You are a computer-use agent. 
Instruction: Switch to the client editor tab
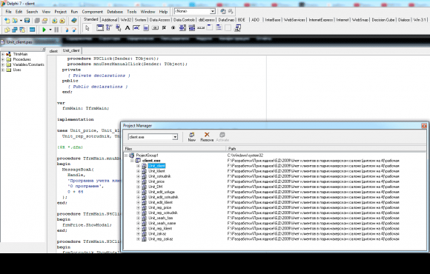(x=53, y=51)
